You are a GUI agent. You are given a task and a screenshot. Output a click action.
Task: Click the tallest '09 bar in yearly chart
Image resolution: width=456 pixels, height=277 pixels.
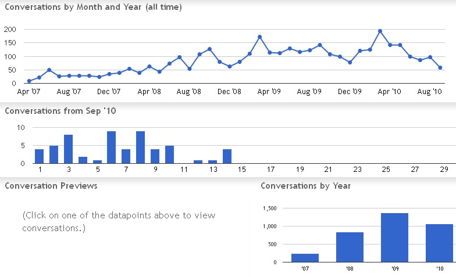[394, 238]
